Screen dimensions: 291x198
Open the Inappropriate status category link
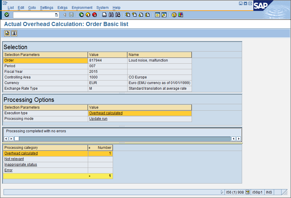[20, 165]
